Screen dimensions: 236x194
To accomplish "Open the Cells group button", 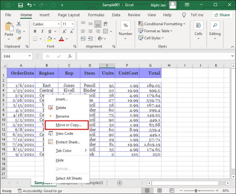I will pyautogui.click(x=198, y=25).
